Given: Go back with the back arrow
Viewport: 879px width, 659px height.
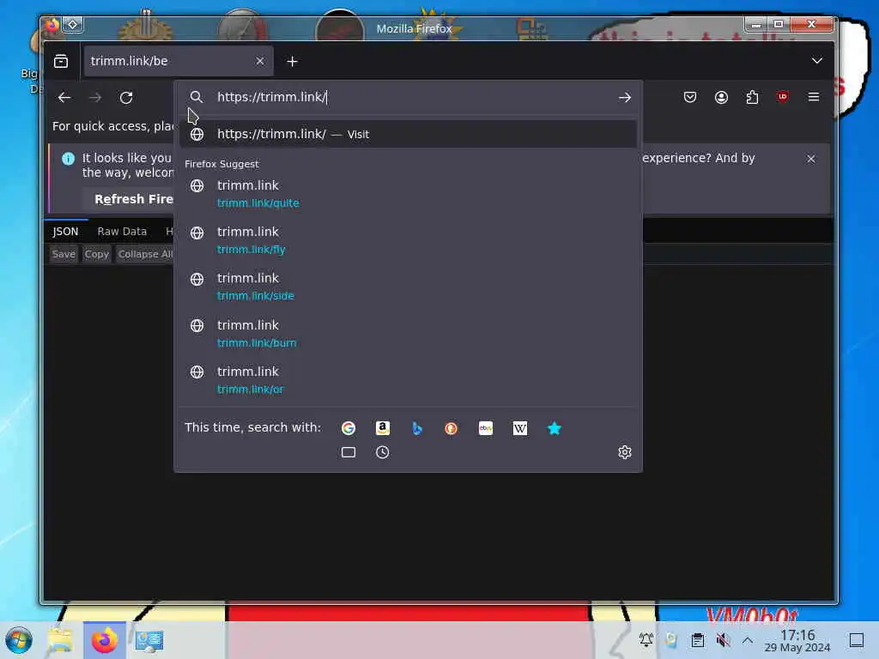Looking at the screenshot, I should point(64,98).
